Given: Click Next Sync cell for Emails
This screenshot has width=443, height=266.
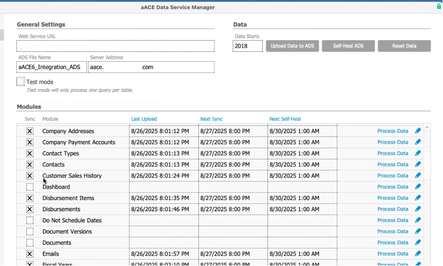Looking at the screenshot, I should 233,254.
